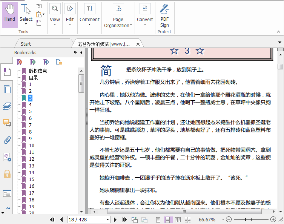
Task: Open the page number dropdown list
Action: [107, 219]
